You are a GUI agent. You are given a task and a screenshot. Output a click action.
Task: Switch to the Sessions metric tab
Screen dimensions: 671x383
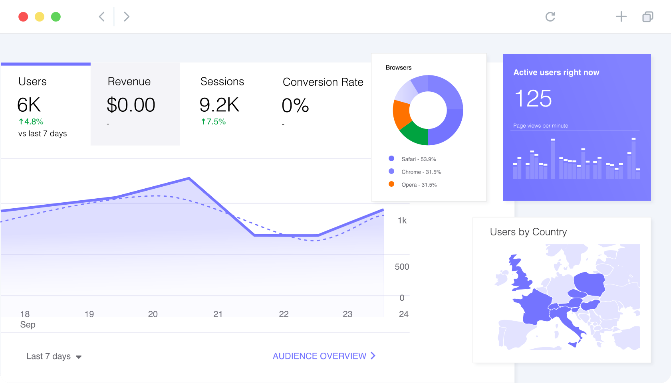[x=222, y=104]
